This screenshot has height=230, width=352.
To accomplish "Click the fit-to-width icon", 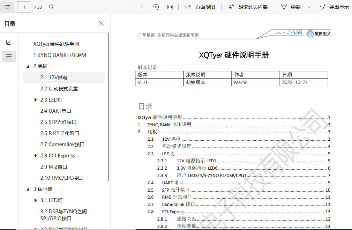I will [x=170, y=7].
